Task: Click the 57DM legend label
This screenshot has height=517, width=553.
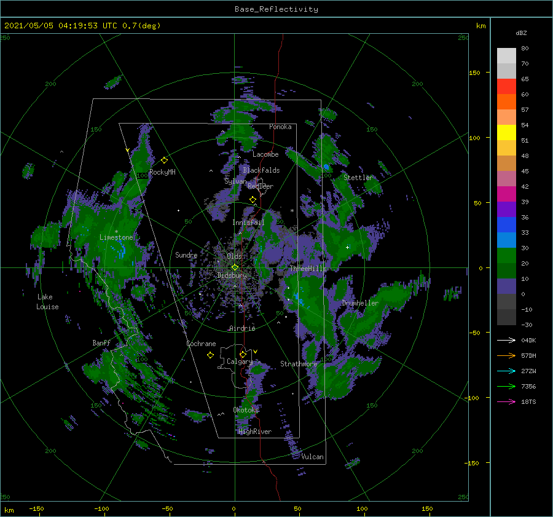Action: tap(528, 356)
